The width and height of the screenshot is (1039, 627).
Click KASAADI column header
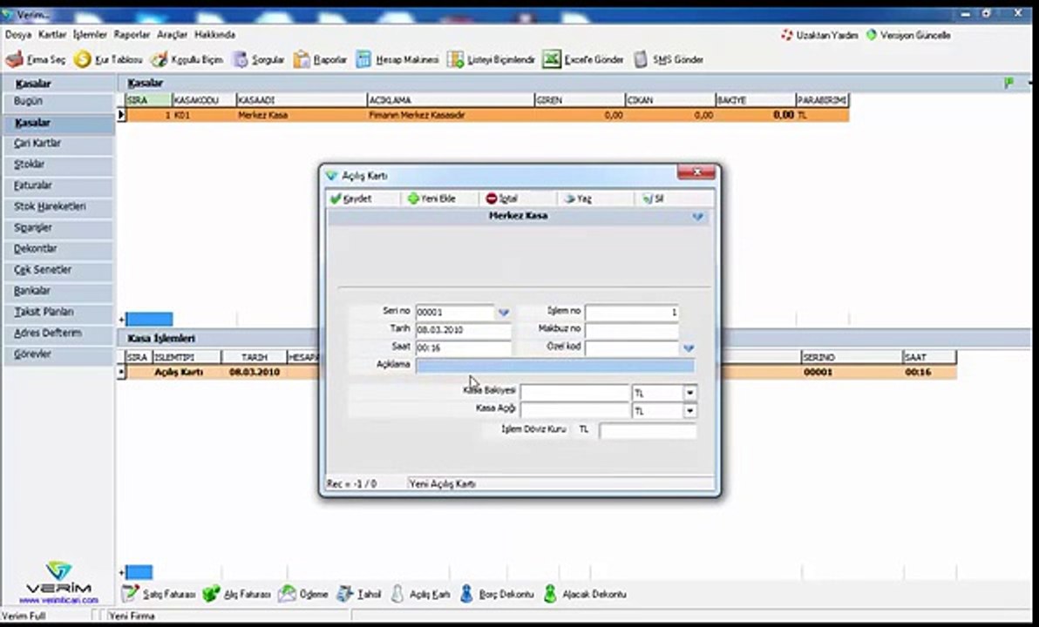click(x=302, y=100)
